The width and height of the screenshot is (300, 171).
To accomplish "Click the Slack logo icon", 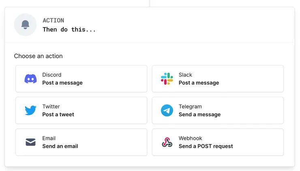I will [x=167, y=79].
